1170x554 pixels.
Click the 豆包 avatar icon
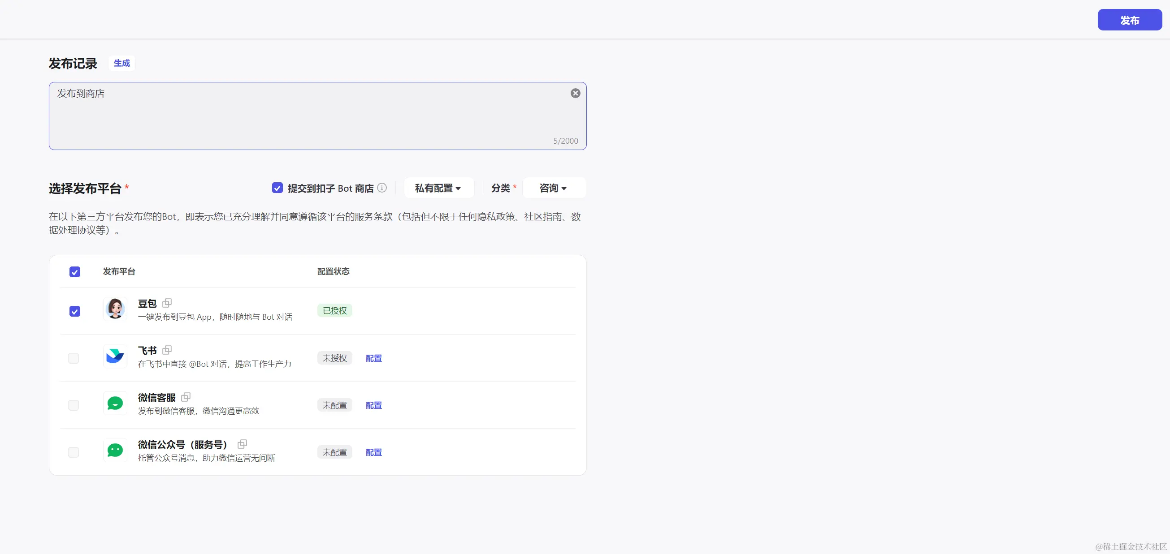click(115, 309)
